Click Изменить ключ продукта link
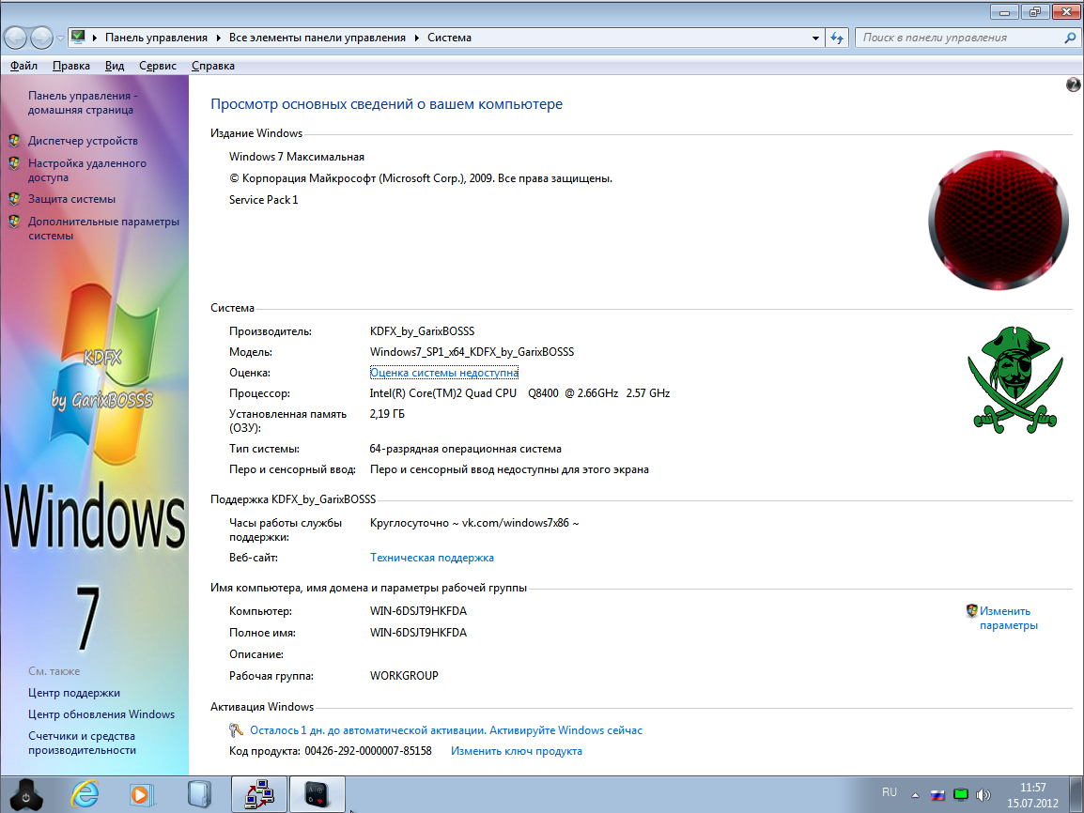1084x813 pixels. (x=517, y=751)
